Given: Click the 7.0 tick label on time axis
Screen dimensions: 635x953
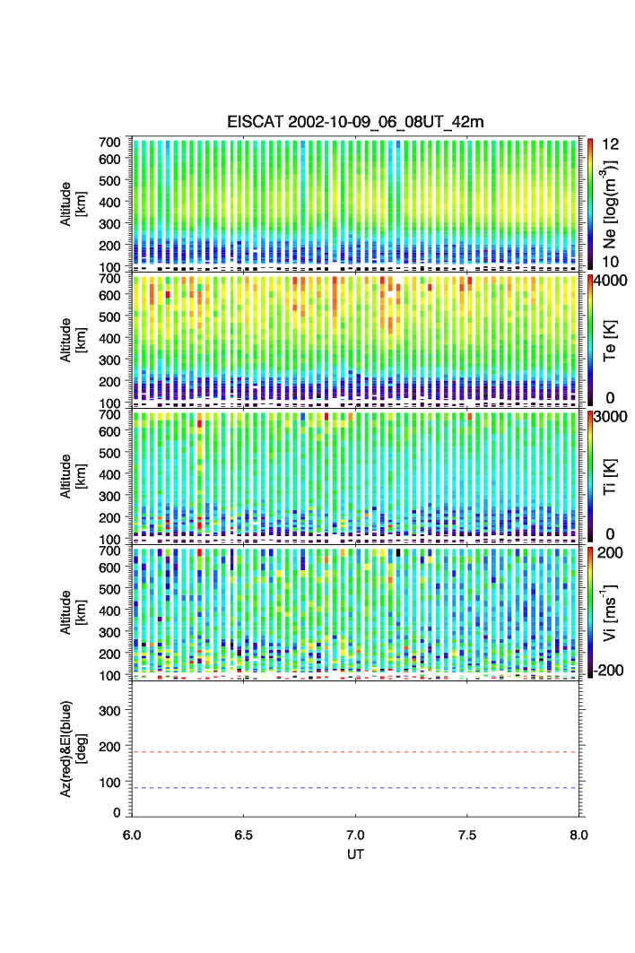Looking at the screenshot, I should pyautogui.click(x=356, y=835).
